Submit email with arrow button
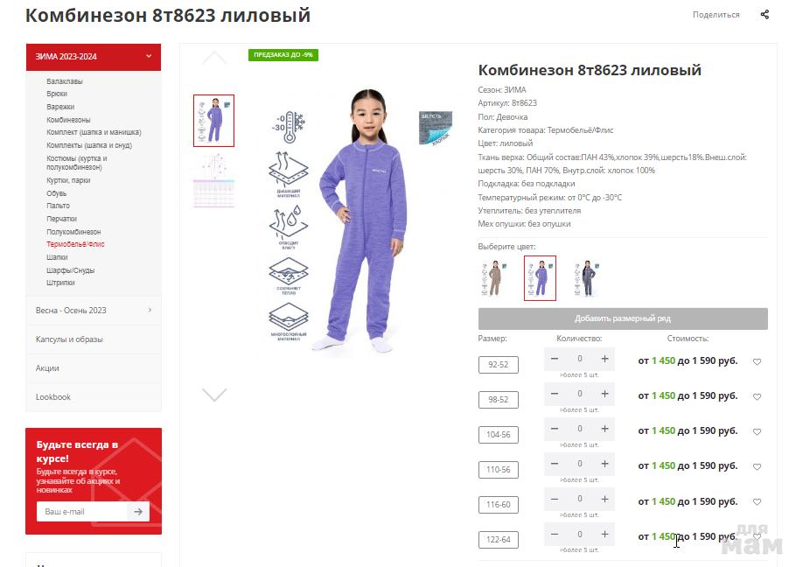The image size is (796, 567). pos(138,512)
